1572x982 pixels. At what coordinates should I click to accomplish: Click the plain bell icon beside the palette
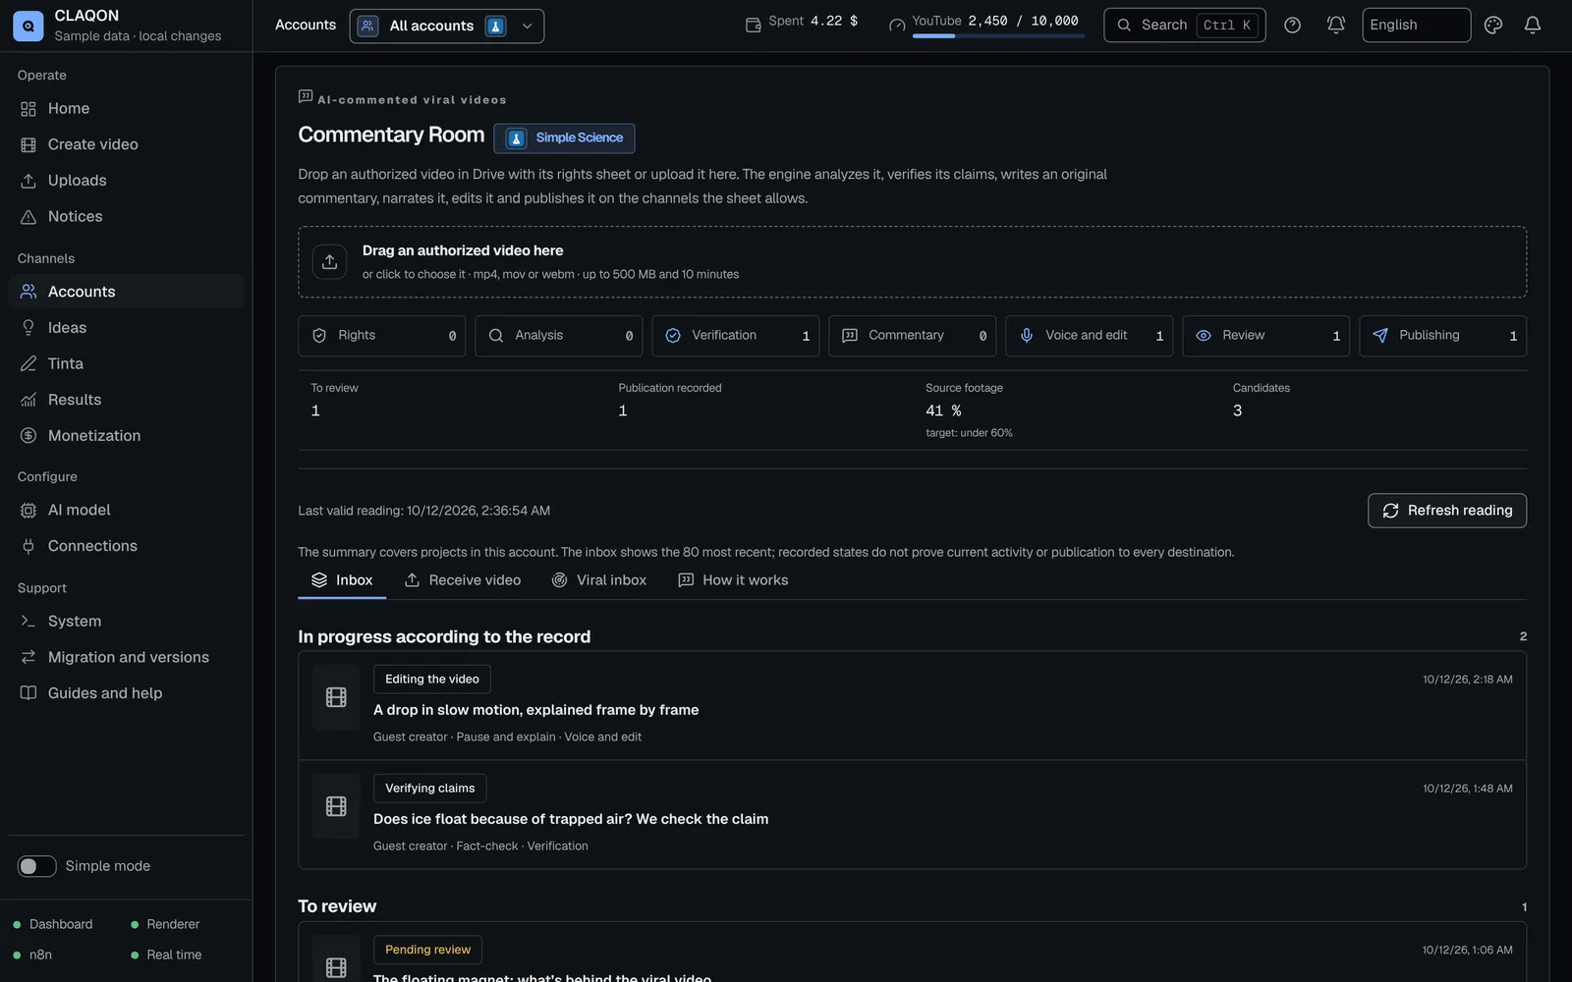point(1533,26)
